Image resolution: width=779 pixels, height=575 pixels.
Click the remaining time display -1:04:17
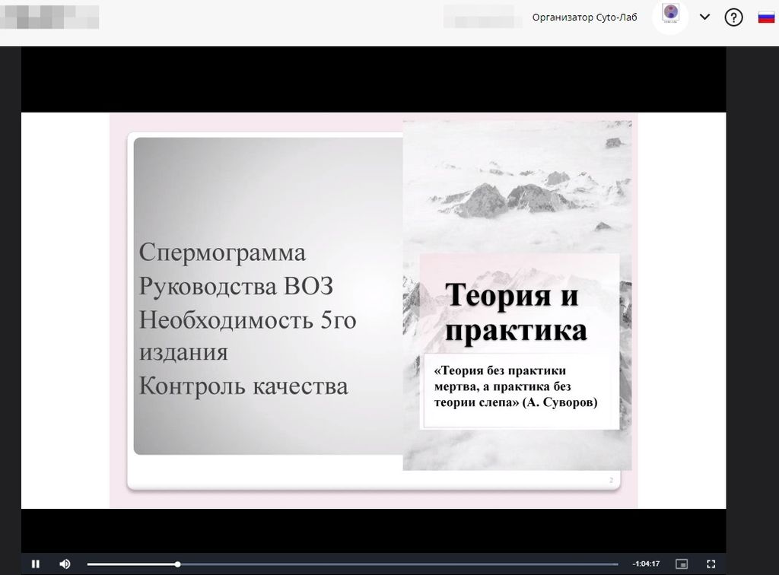tap(646, 564)
